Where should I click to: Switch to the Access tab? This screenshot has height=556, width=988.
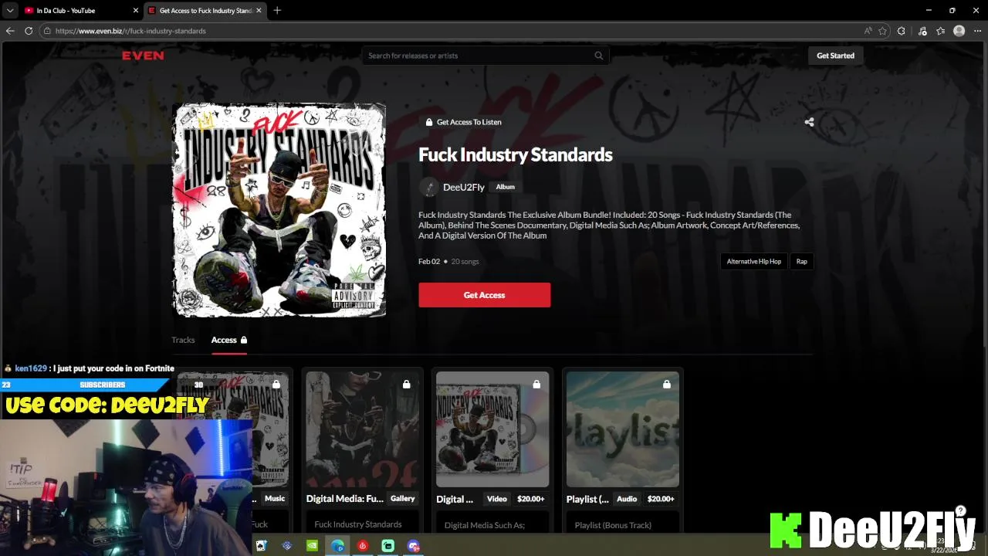click(x=229, y=340)
